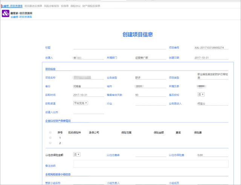Click the 创建项目信息 page title
Screen dimensions: 241x185
(137, 34)
